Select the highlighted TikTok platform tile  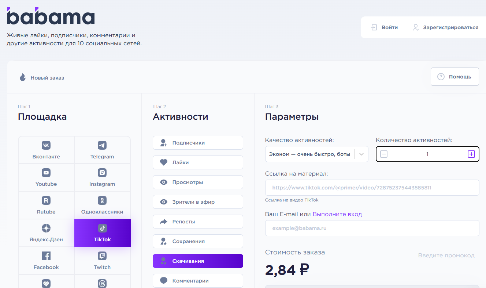(x=103, y=233)
